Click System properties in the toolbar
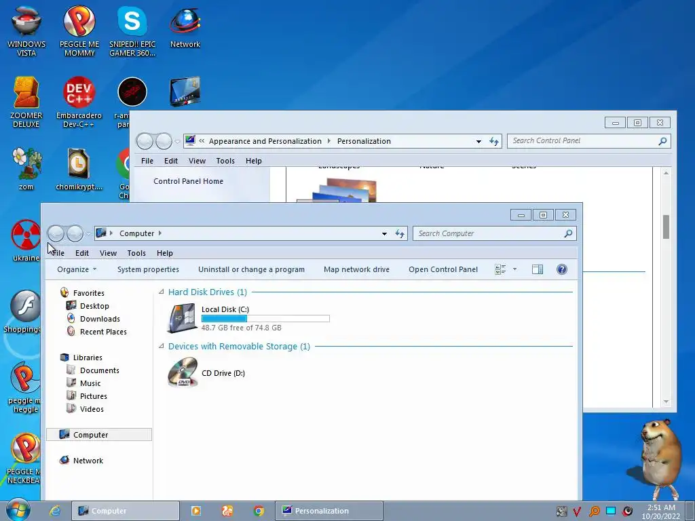The height and width of the screenshot is (521, 695). pos(148,269)
